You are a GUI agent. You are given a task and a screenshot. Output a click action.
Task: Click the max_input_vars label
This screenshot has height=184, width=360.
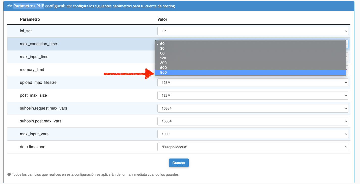[35, 134]
